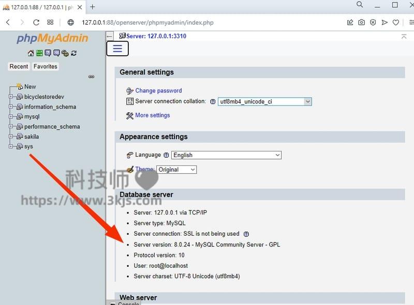The height and width of the screenshot is (305, 414).
Task: Click the bicyclestoredev database icon
Action: tap(20, 97)
